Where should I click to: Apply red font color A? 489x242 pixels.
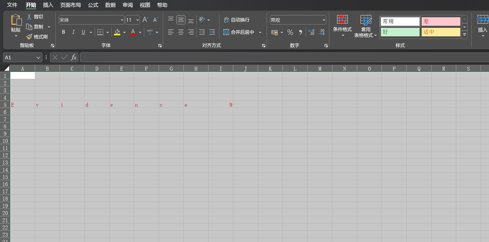[x=133, y=32]
